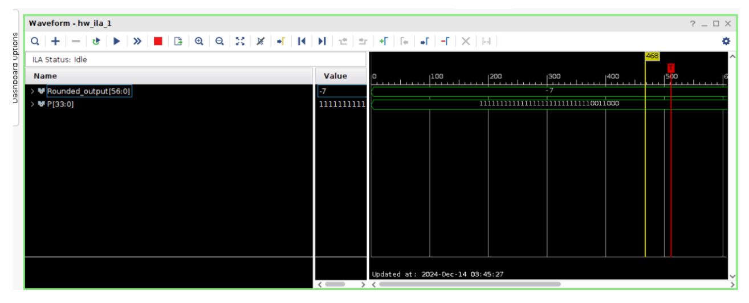Zoom in on the waveform
The image size is (749, 303).
coord(200,41)
